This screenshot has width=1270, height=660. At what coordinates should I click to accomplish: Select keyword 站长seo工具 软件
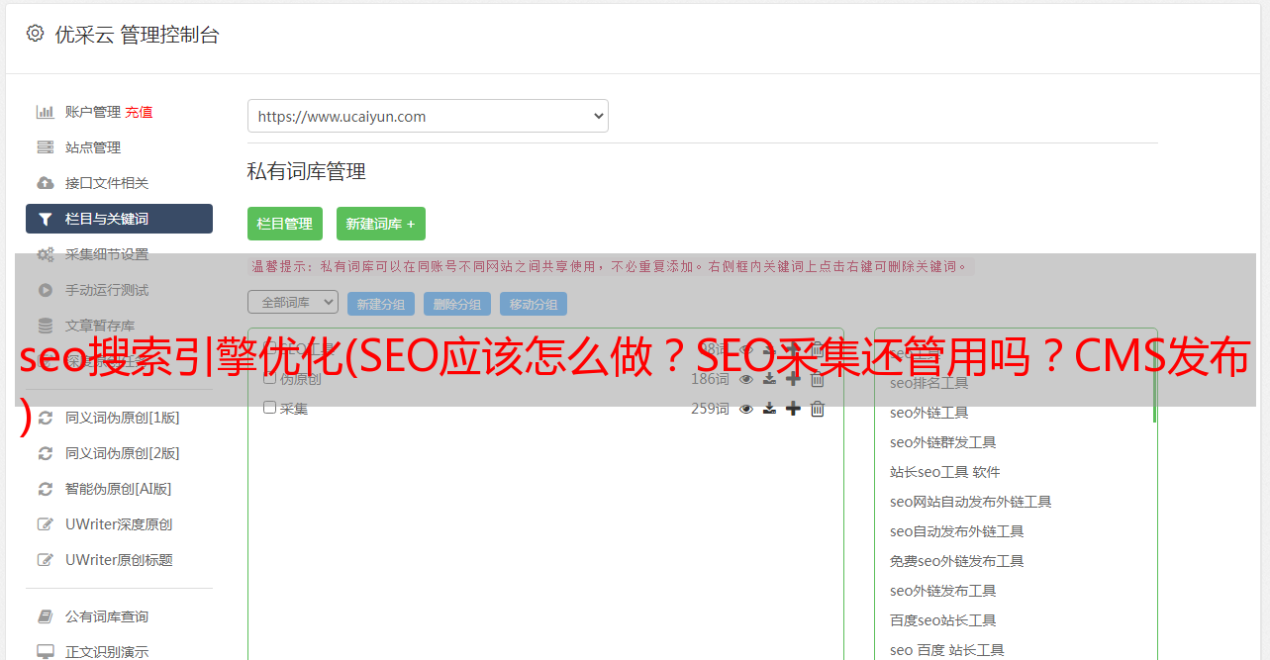tap(945, 472)
